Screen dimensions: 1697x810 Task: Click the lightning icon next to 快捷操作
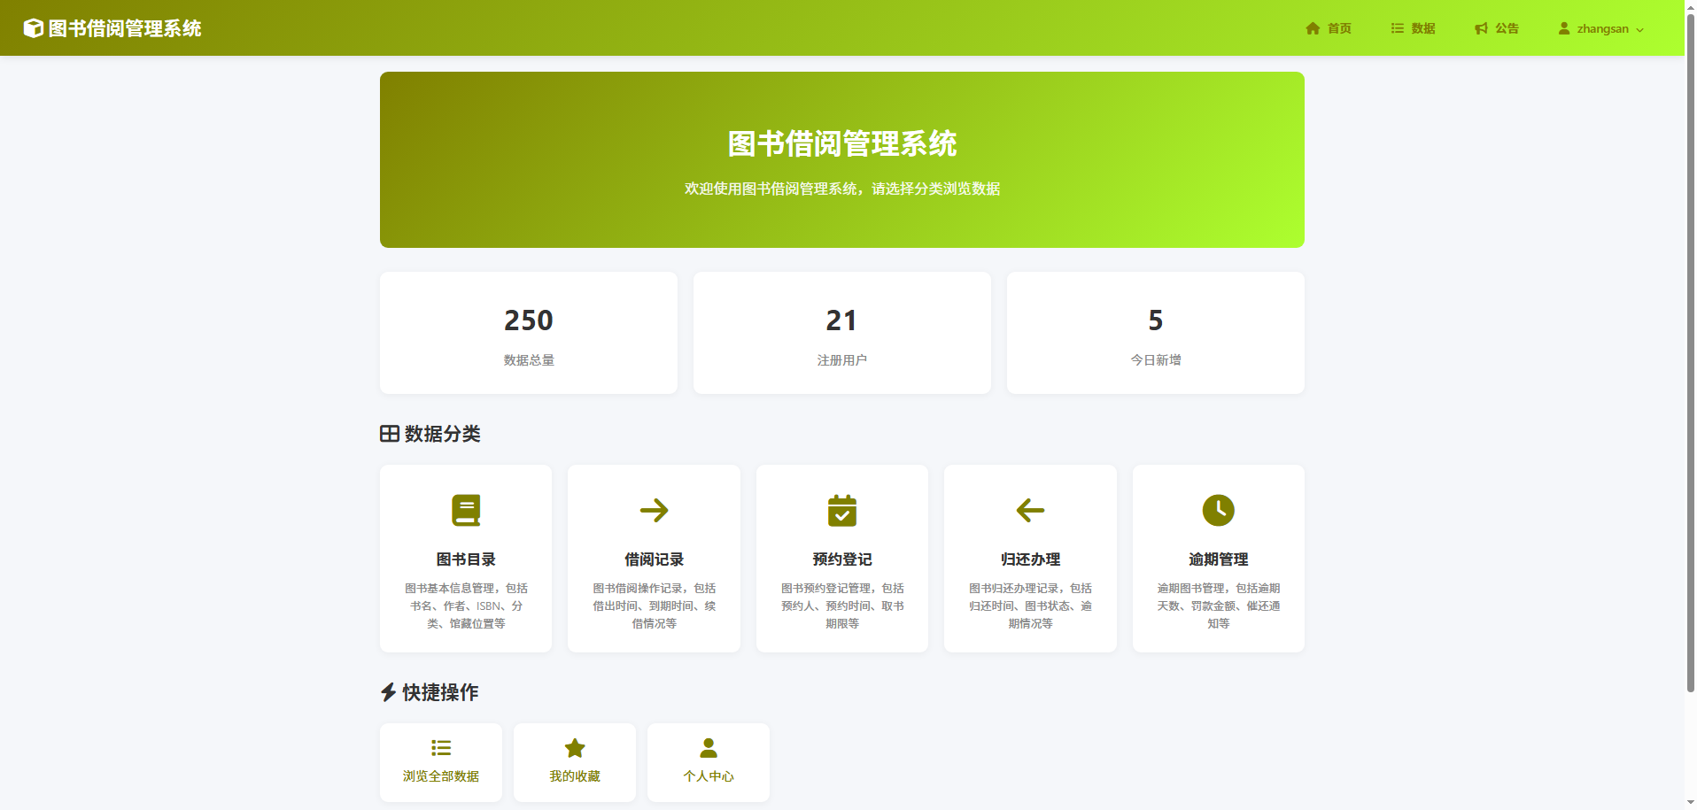[388, 692]
